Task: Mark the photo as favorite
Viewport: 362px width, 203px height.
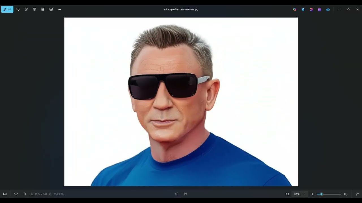Action: [16, 194]
